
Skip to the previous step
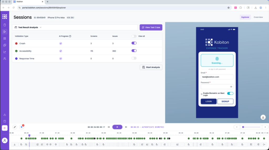click(x=109, y=127)
